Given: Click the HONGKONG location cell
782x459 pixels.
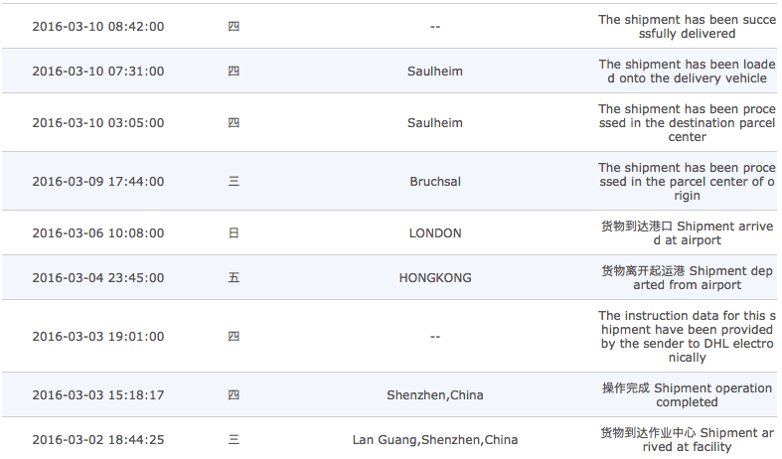Looking at the screenshot, I should click(435, 278).
